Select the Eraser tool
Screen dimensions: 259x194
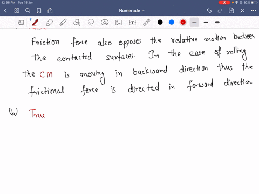tap(49, 23)
